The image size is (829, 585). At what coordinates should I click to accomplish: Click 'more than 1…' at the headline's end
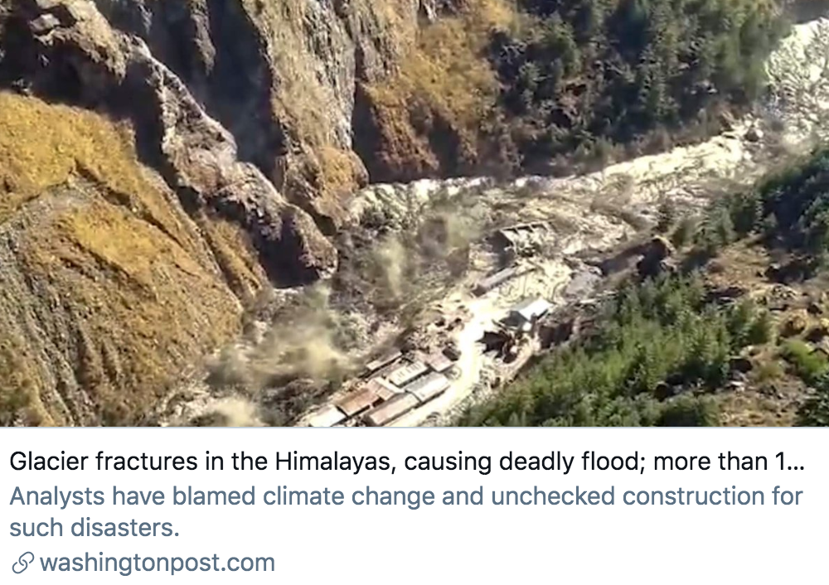click(730, 462)
